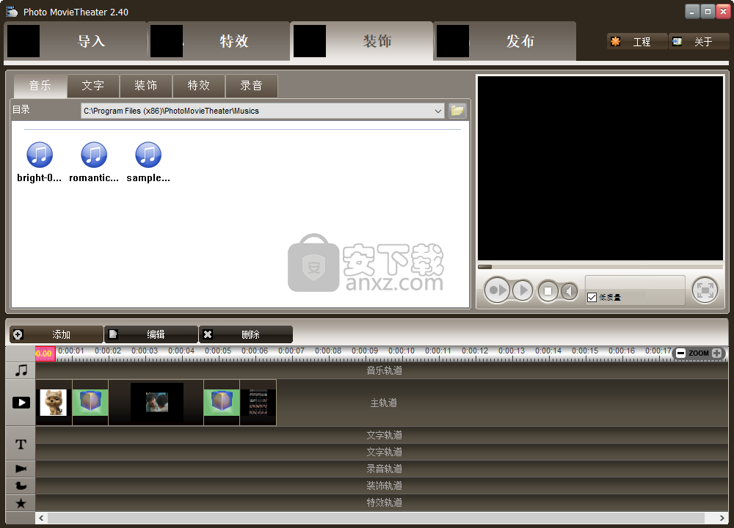Image resolution: width=734 pixels, height=528 pixels.
Task: Click the fullscreen preview button
Action: pos(705,290)
